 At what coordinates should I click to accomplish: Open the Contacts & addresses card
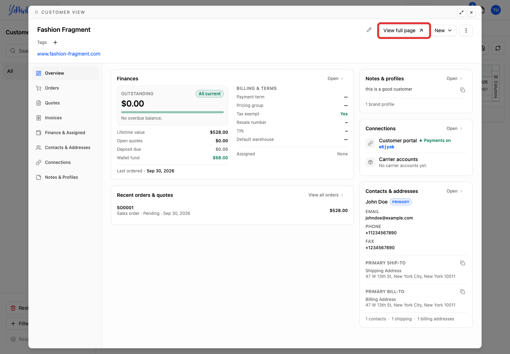tap(454, 191)
